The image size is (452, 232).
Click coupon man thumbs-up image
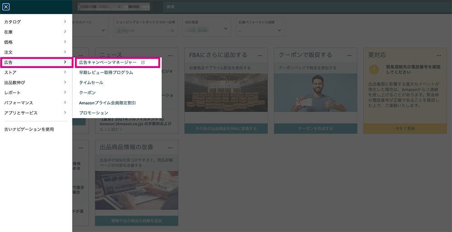(315, 93)
